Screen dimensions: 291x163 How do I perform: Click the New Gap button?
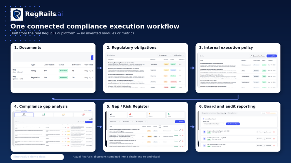180,122
